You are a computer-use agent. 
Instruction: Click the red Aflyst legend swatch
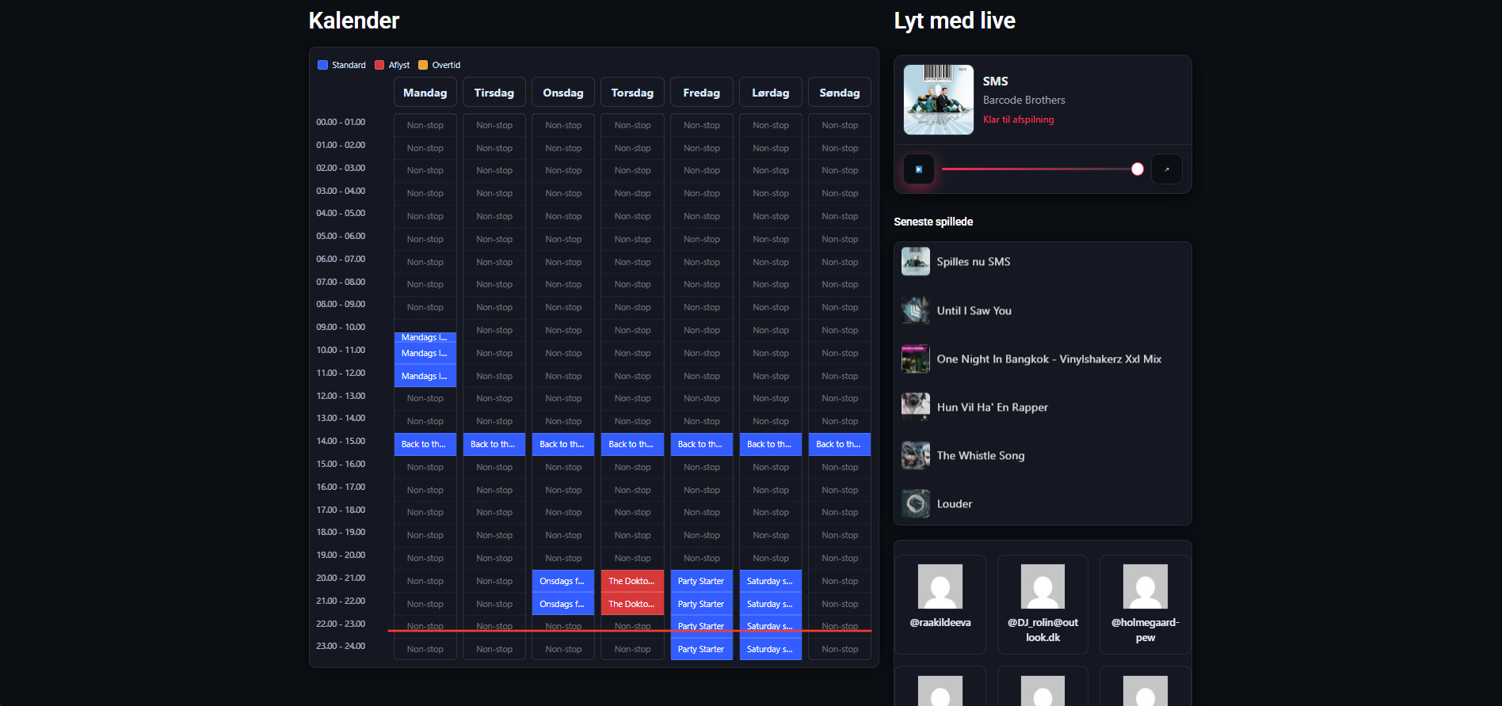coord(379,65)
